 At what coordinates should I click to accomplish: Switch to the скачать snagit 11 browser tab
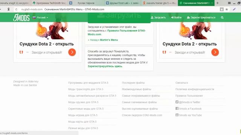pyautogui.click(x=15, y=3)
